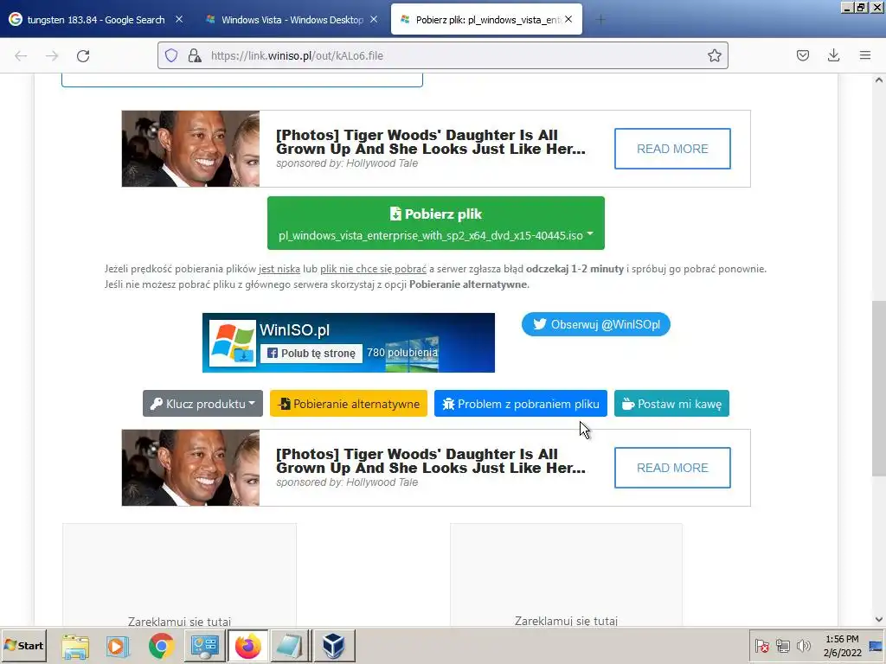Viewport: 886px width, 664px height.
Task: Reload the current page
Action: tap(83, 55)
